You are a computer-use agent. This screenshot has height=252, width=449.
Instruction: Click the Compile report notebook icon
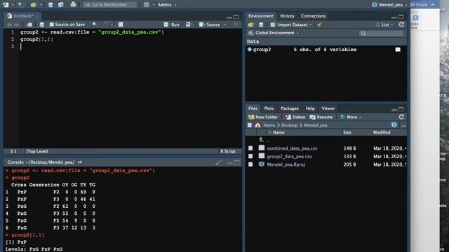tap(121, 24)
